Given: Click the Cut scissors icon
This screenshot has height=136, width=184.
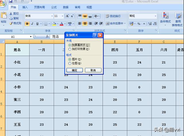Looking at the screenshot, I should tap(11, 14).
